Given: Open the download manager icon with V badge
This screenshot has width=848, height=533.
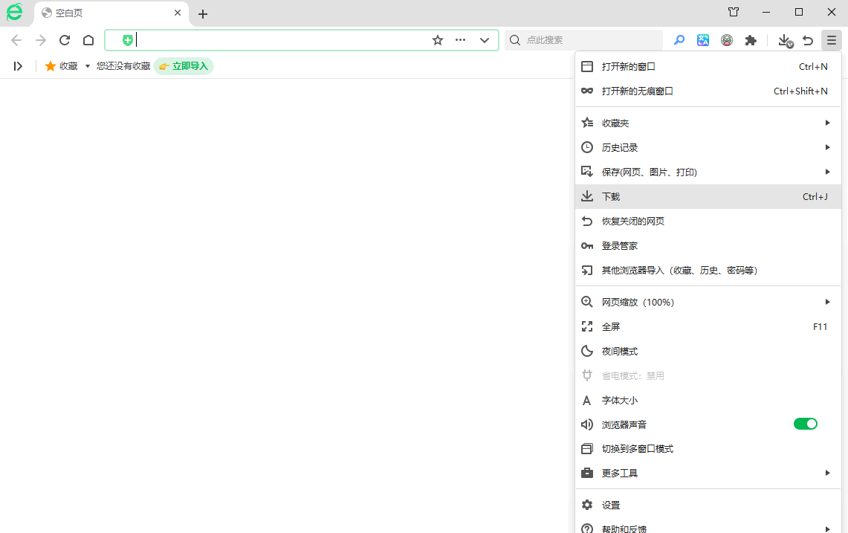Looking at the screenshot, I should pyautogui.click(x=785, y=40).
